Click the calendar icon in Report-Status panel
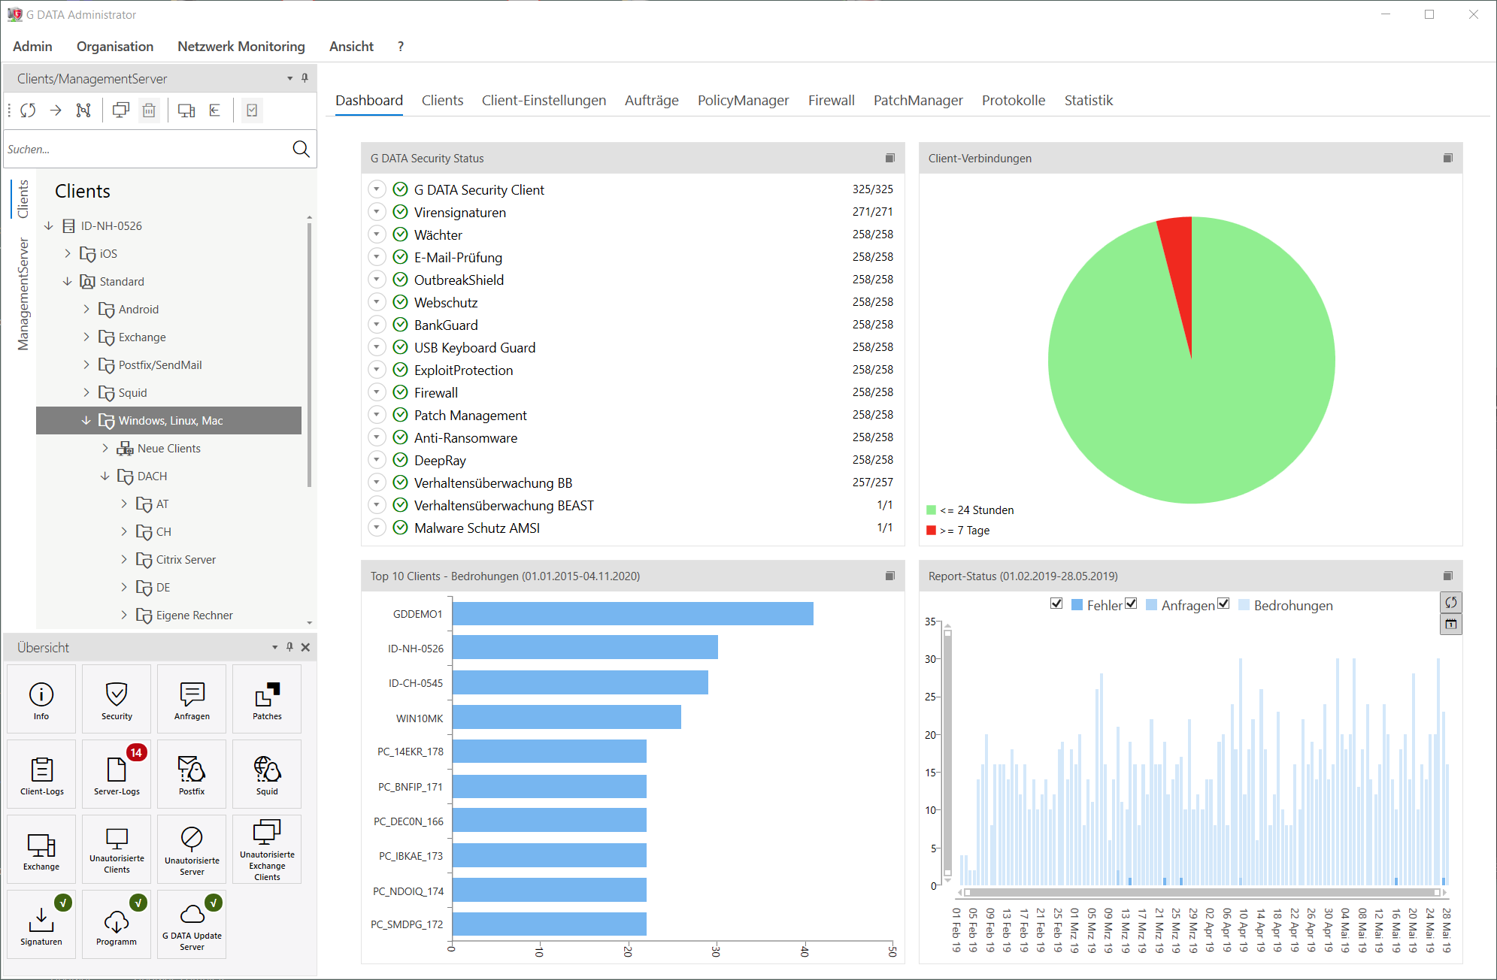This screenshot has height=980, width=1497. coord(1450,624)
